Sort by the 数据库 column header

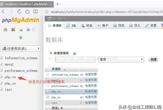(56, 69)
